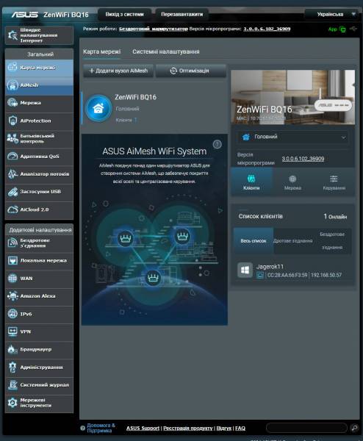Open the Українська language dropdown
The height and width of the screenshot is (441, 363).
pyautogui.click(x=333, y=14)
